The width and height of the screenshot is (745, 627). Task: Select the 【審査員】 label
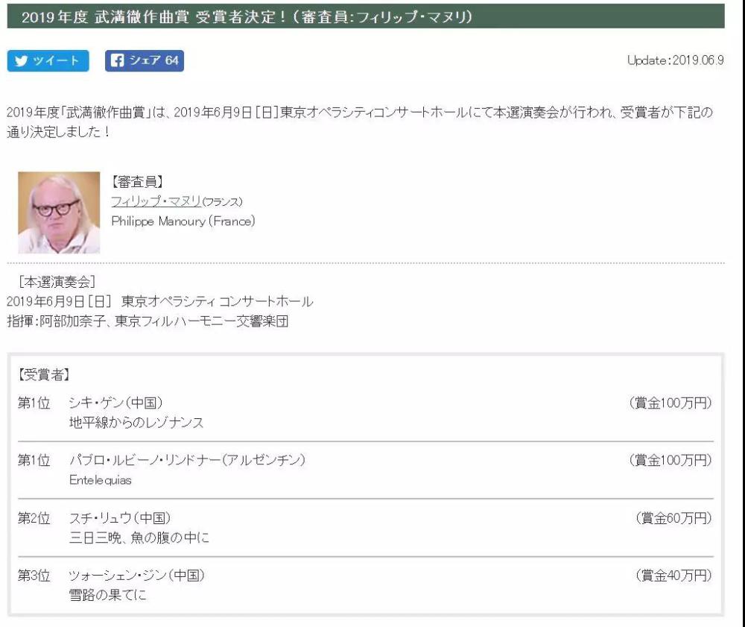coord(137,182)
